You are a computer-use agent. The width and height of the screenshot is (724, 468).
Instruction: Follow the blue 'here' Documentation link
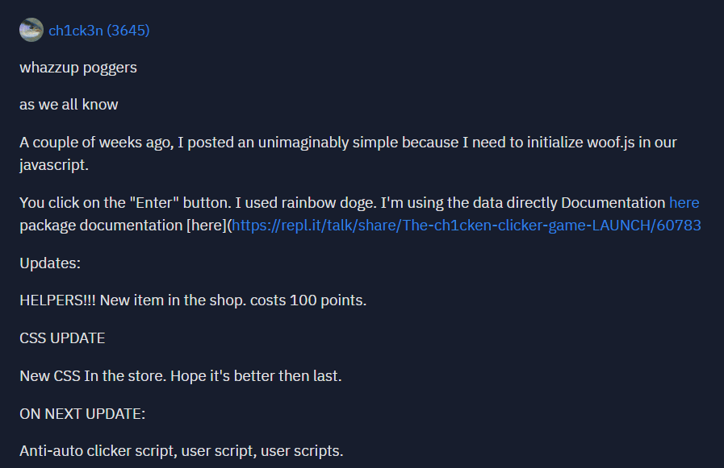coord(684,203)
